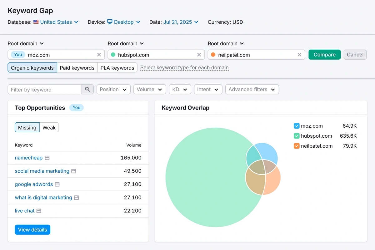Open the Position filter dropdown
The image size is (375, 250).
coord(113,90)
